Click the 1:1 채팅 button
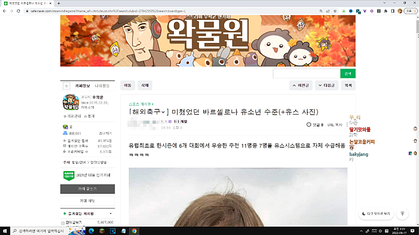419x235 pixels. pyautogui.click(x=180, y=121)
